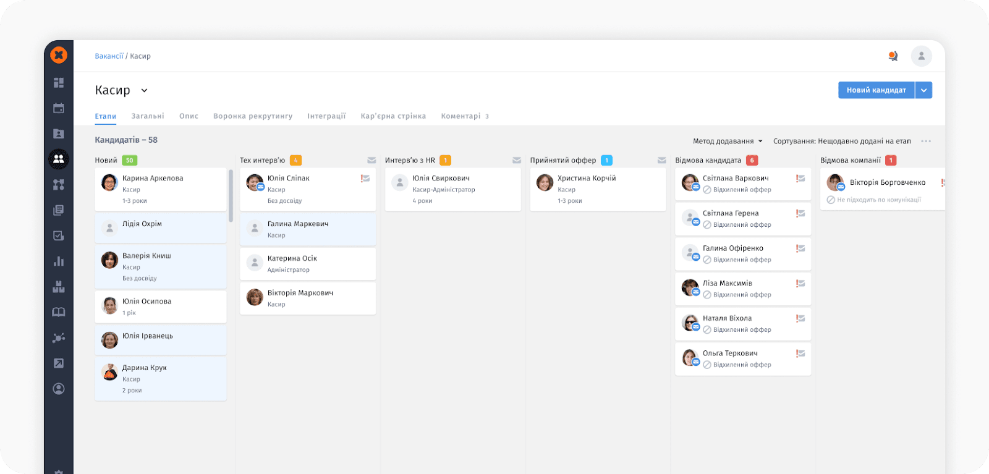This screenshot has height=474, width=989.
Task: Switch to the Інтеграції tab
Action: click(326, 116)
